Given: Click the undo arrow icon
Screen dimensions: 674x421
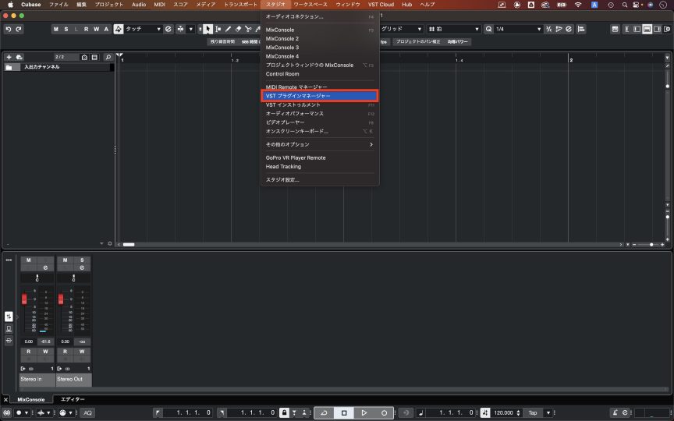Looking at the screenshot, I should click(x=8, y=29).
